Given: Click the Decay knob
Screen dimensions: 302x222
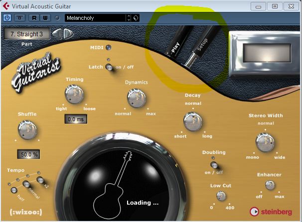Looking at the screenshot, I should click(x=192, y=122).
